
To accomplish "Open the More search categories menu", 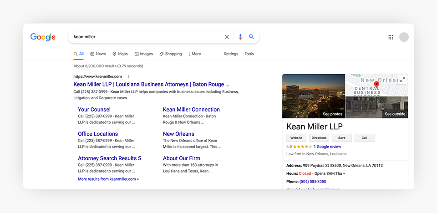I will coord(194,54).
